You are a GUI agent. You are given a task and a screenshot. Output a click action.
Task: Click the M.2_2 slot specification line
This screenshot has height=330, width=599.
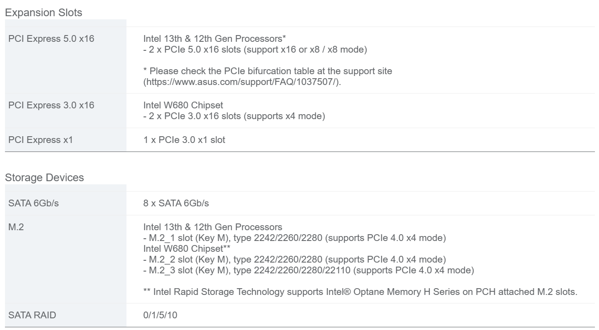(x=294, y=259)
